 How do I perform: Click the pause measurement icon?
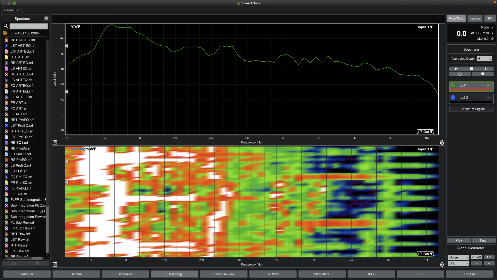[486, 69]
